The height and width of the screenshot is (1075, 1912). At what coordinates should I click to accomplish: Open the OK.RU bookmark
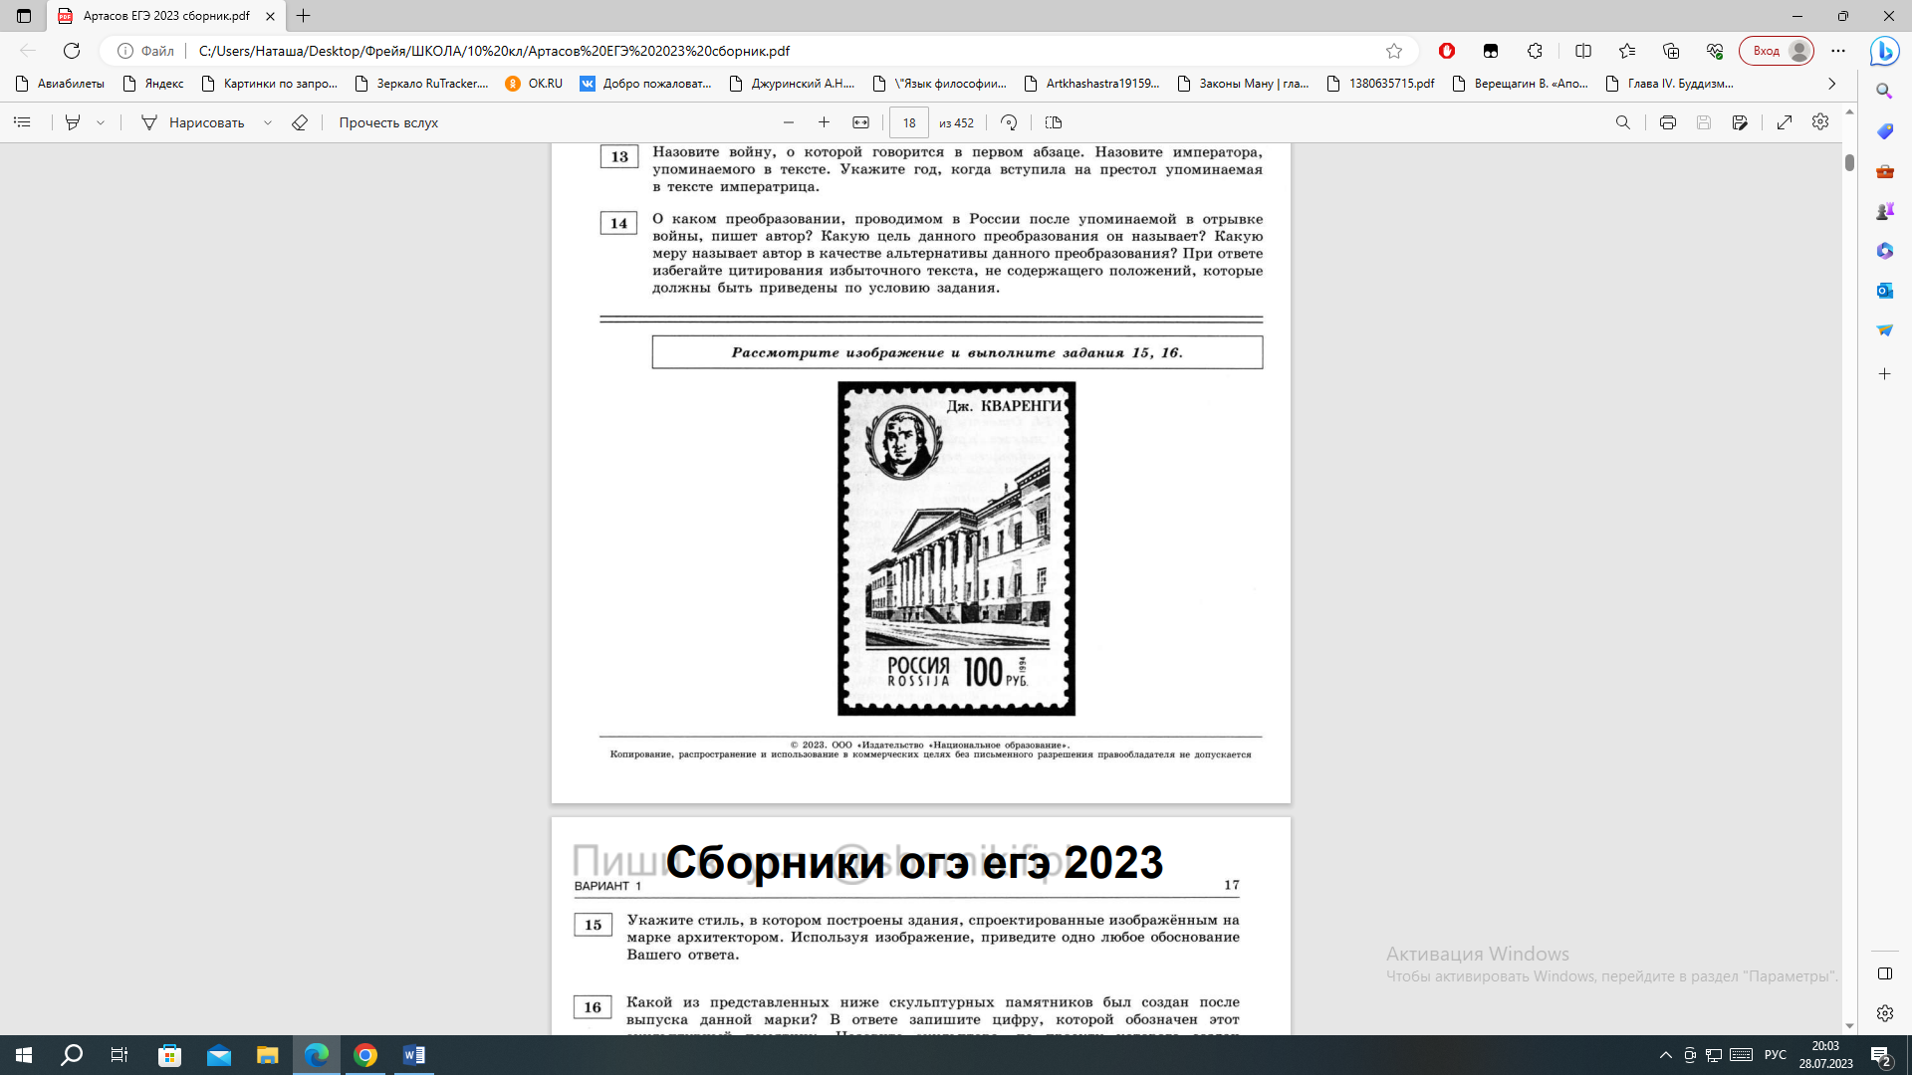click(x=534, y=84)
